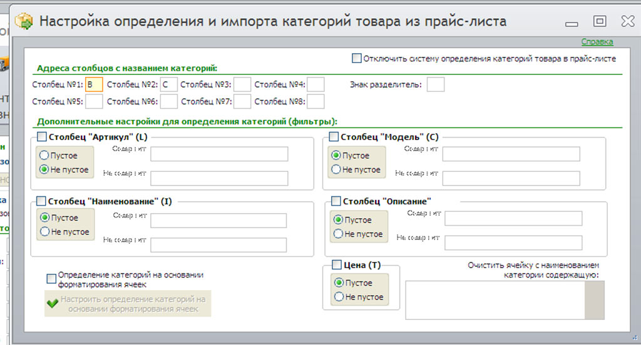Image resolution: width=641 pixels, height=345 pixels.
Task: Click the scrollbar of the Очистить ячейку box
Action: (x=595, y=300)
